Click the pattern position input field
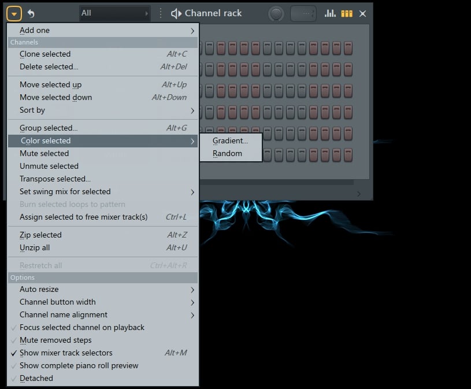Screen dimensions: 471x389 pyautogui.click(x=303, y=13)
